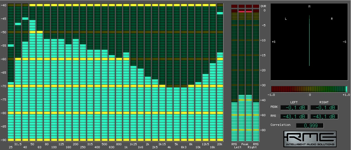351x150 pixels.
Task: Click the right channel PEAK dB readout
Action: 324,107
